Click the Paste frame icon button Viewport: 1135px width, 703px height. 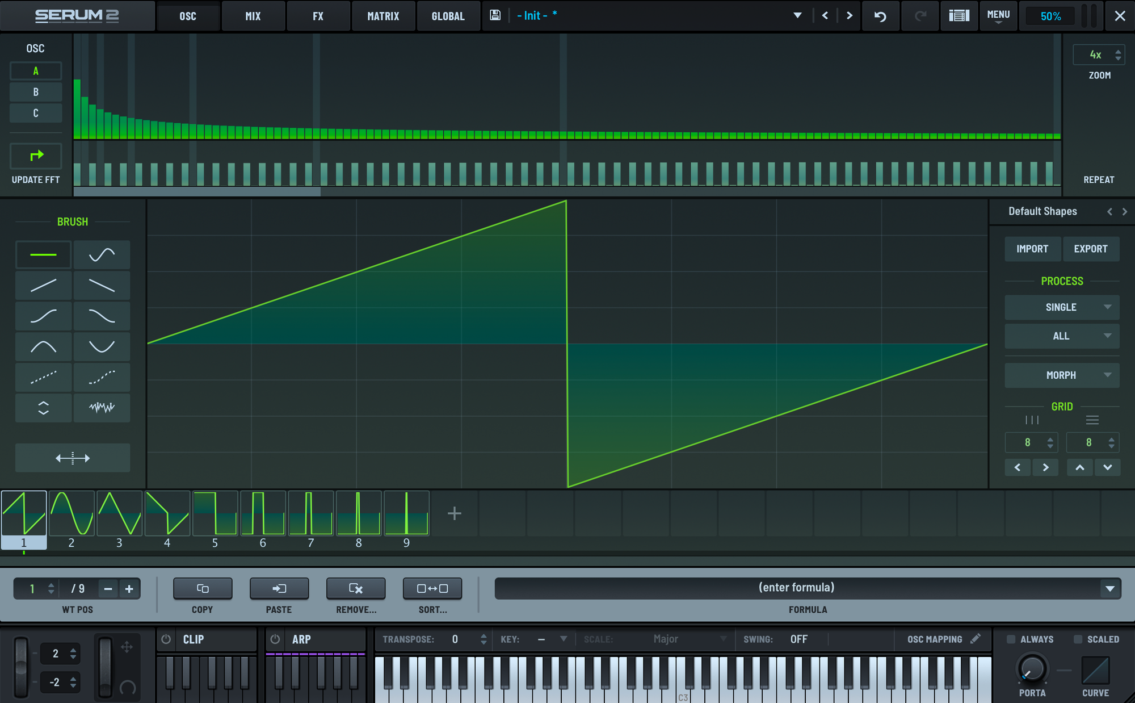pos(279,589)
